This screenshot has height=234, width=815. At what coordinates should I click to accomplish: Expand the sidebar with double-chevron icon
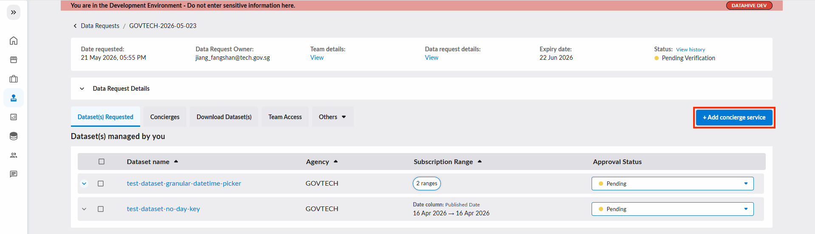click(14, 12)
